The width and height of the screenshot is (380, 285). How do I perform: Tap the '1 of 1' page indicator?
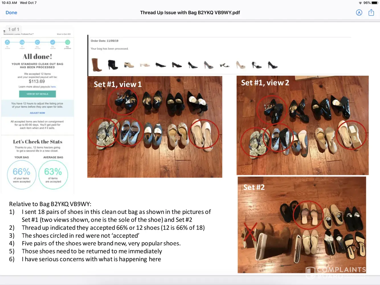14,29
